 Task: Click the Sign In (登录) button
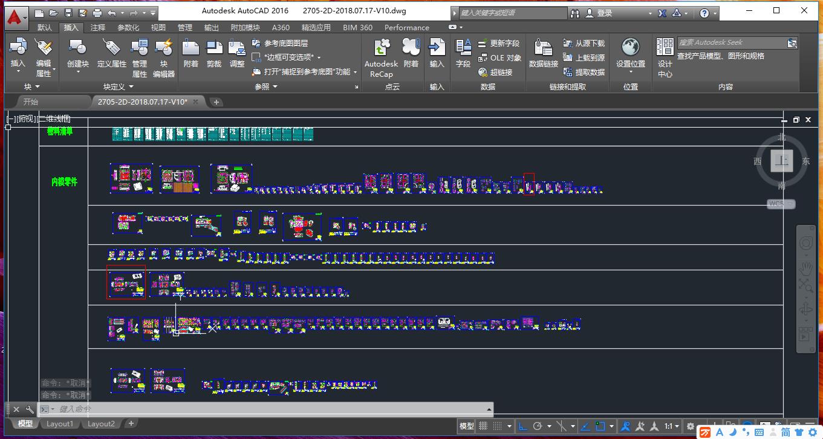click(604, 13)
